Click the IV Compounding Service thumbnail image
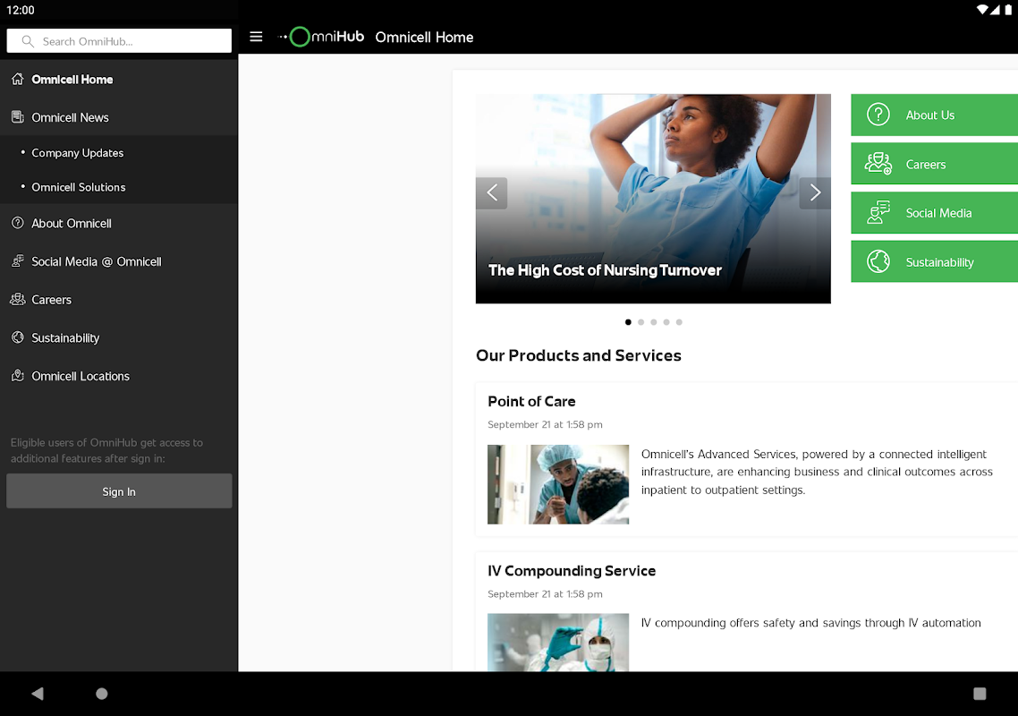The image size is (1018, 716). click(x=558, y=643)
